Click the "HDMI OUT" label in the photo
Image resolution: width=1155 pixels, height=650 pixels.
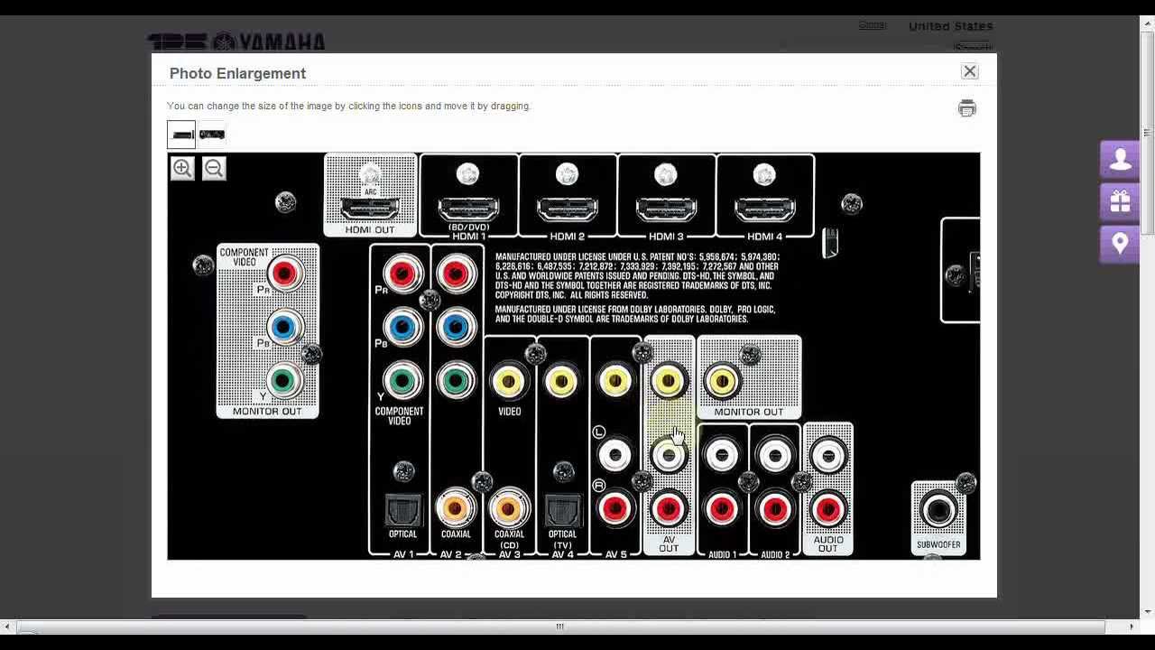click(370, 230)
